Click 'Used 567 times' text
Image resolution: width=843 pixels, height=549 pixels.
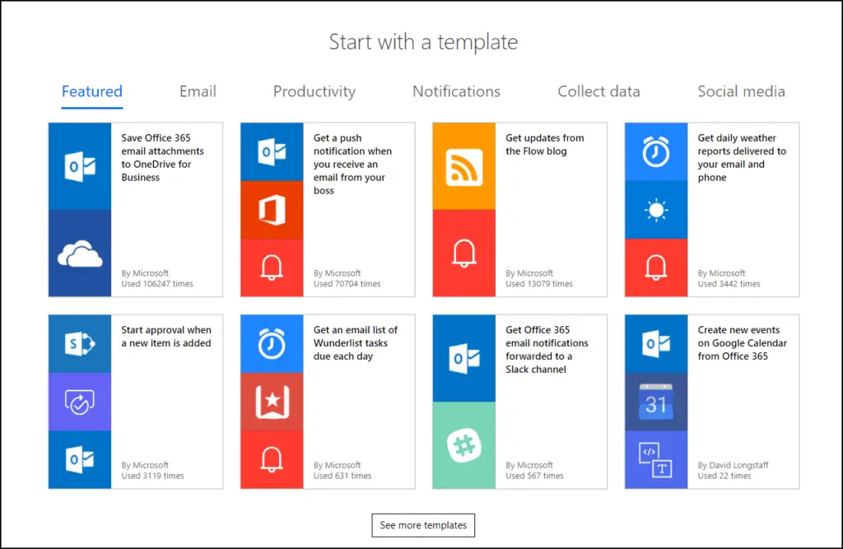click(x=534, y=476)
